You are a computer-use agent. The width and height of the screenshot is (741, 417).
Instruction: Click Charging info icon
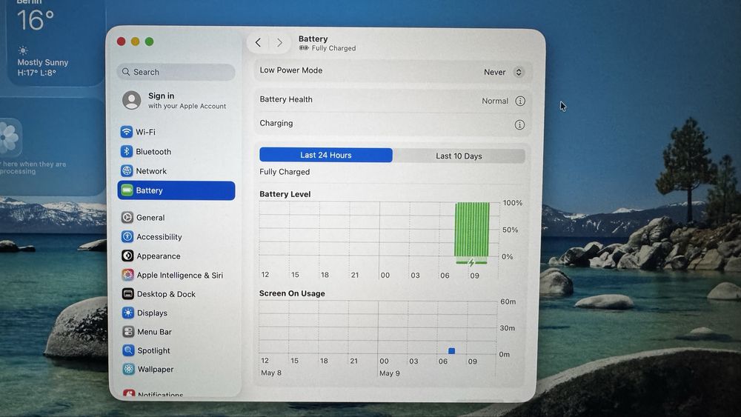click(519, 124)
